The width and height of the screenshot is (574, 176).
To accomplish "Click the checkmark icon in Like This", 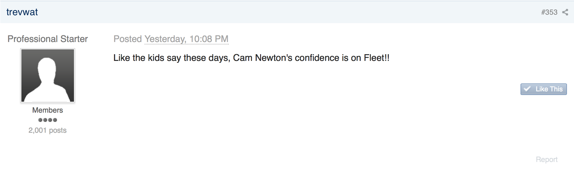I will click(x=527, y=89).
